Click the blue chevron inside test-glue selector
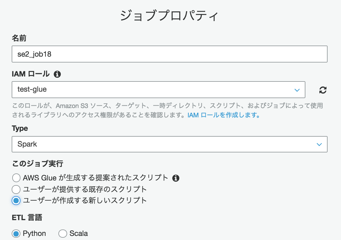 click(x=297, y=90)
